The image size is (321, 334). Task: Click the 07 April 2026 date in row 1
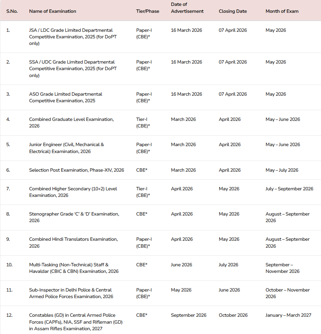point(233,30)
